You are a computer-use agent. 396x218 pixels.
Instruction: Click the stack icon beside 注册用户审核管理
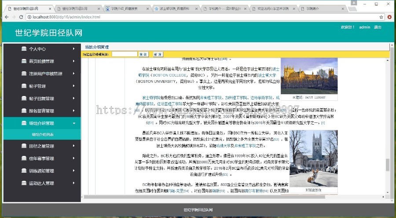[24, 74]
